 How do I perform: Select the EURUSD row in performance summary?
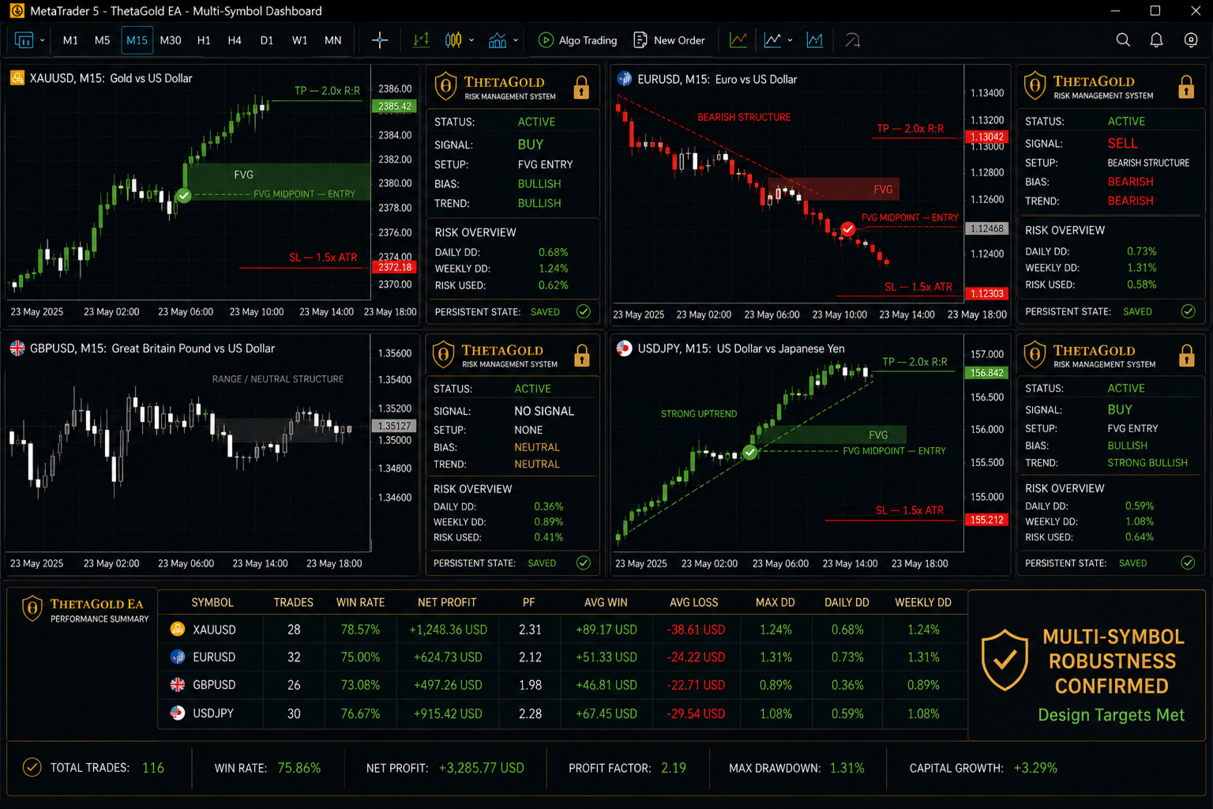pos(562,657)
